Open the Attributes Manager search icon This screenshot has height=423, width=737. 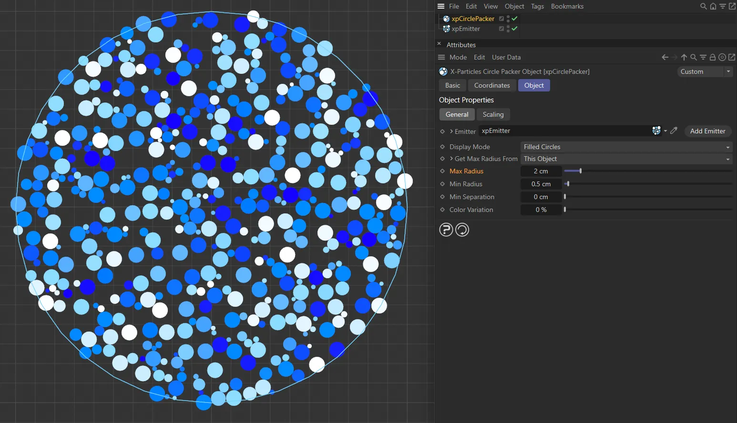[x=694, y=57]
